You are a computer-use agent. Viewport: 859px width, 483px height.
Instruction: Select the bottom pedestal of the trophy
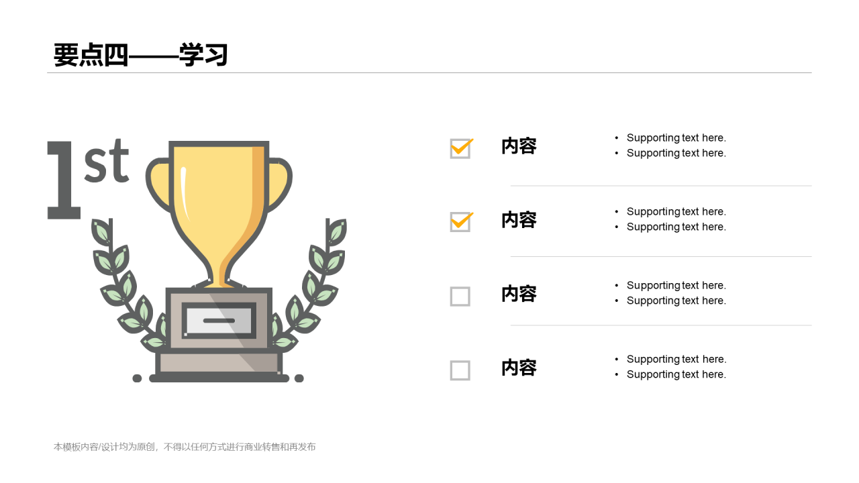219,366
